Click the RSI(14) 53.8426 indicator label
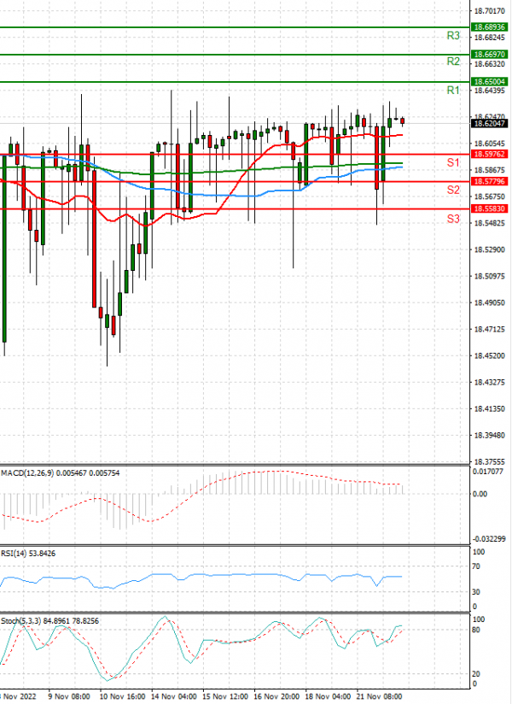The image size is (512, 704). 28,553
